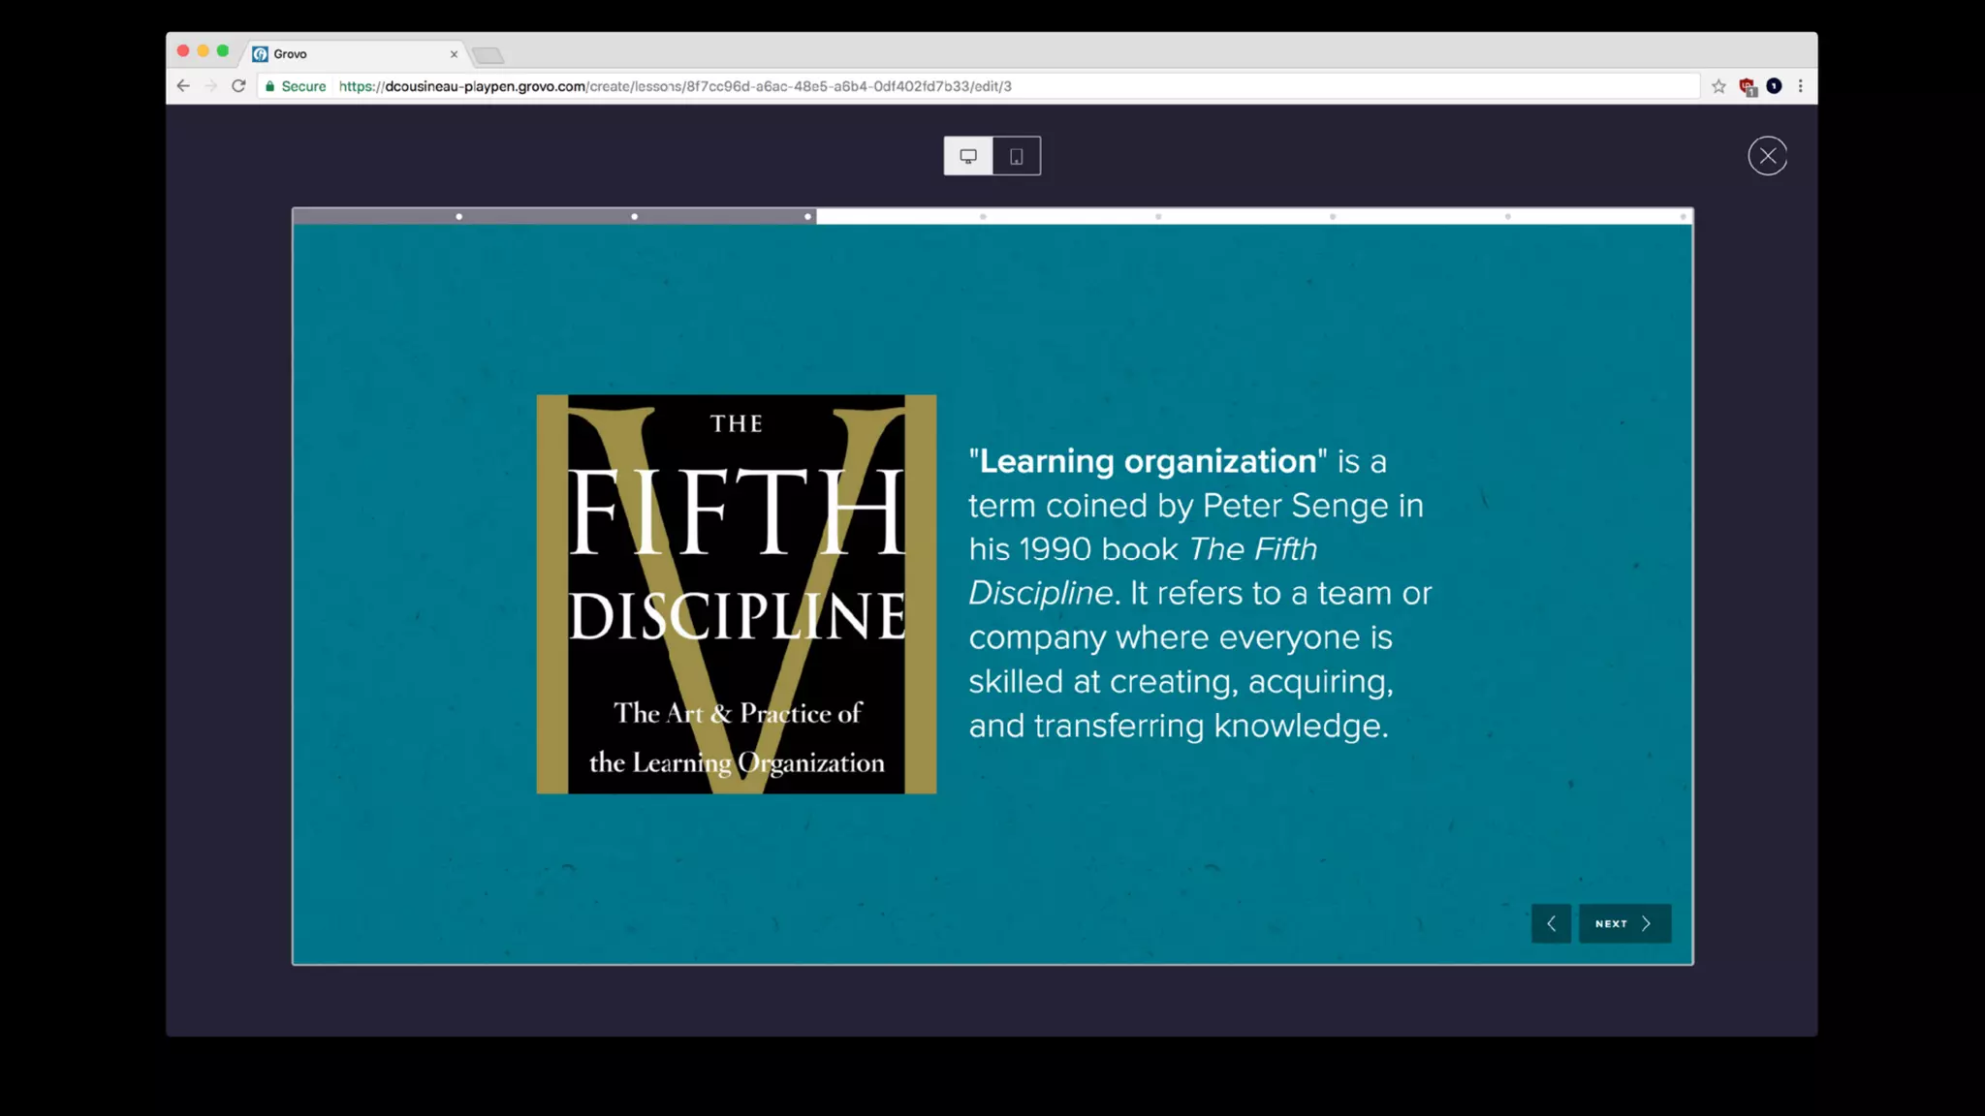Open Chrome's three-dot menu

(1800, 86)
